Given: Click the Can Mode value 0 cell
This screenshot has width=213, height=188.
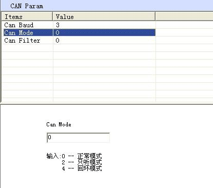Looking at the screenshot, I should pos(104,32).
